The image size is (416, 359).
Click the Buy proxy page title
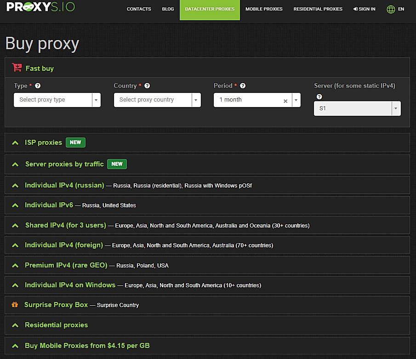[42, 44]
